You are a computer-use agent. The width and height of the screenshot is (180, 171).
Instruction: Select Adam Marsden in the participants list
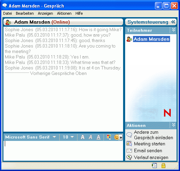click(152, 39)
